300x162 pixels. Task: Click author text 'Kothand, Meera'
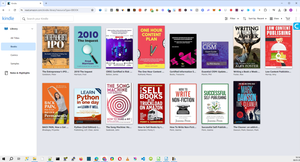tap(145, 75)
